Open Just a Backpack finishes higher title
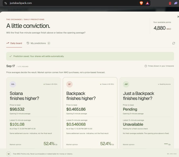Viewport: 179px width, 157px height. pyautogui.click(x=138, y=96)
